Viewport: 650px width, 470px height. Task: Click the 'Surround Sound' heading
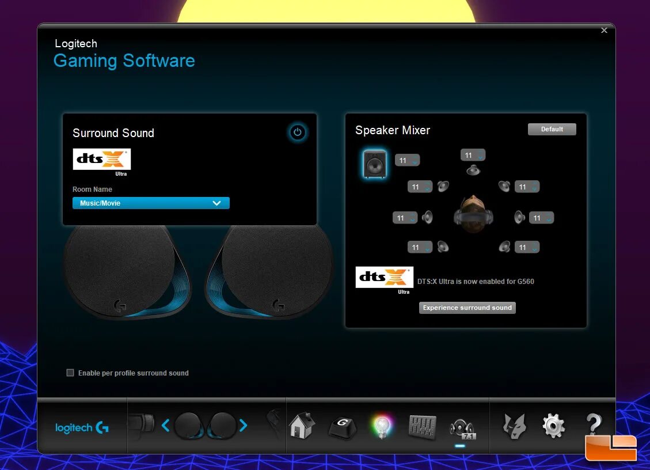(x=113, y=132)
